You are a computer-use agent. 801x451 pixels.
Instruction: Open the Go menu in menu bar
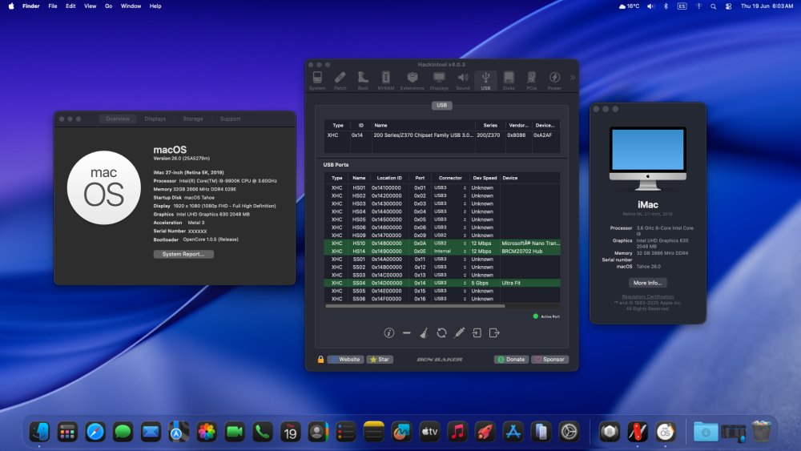(108, 6)
